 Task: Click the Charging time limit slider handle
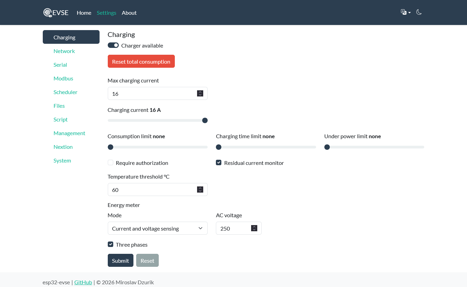point(219,147)
